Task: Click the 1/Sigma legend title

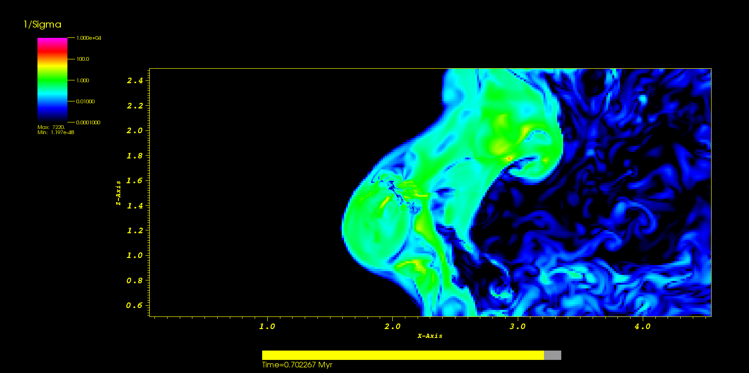Action: point(43,25)
